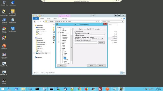Open the Postman desktop shortcut
Image resolution: width=163 pixels, height=91 pixels.
coord(4,47)
